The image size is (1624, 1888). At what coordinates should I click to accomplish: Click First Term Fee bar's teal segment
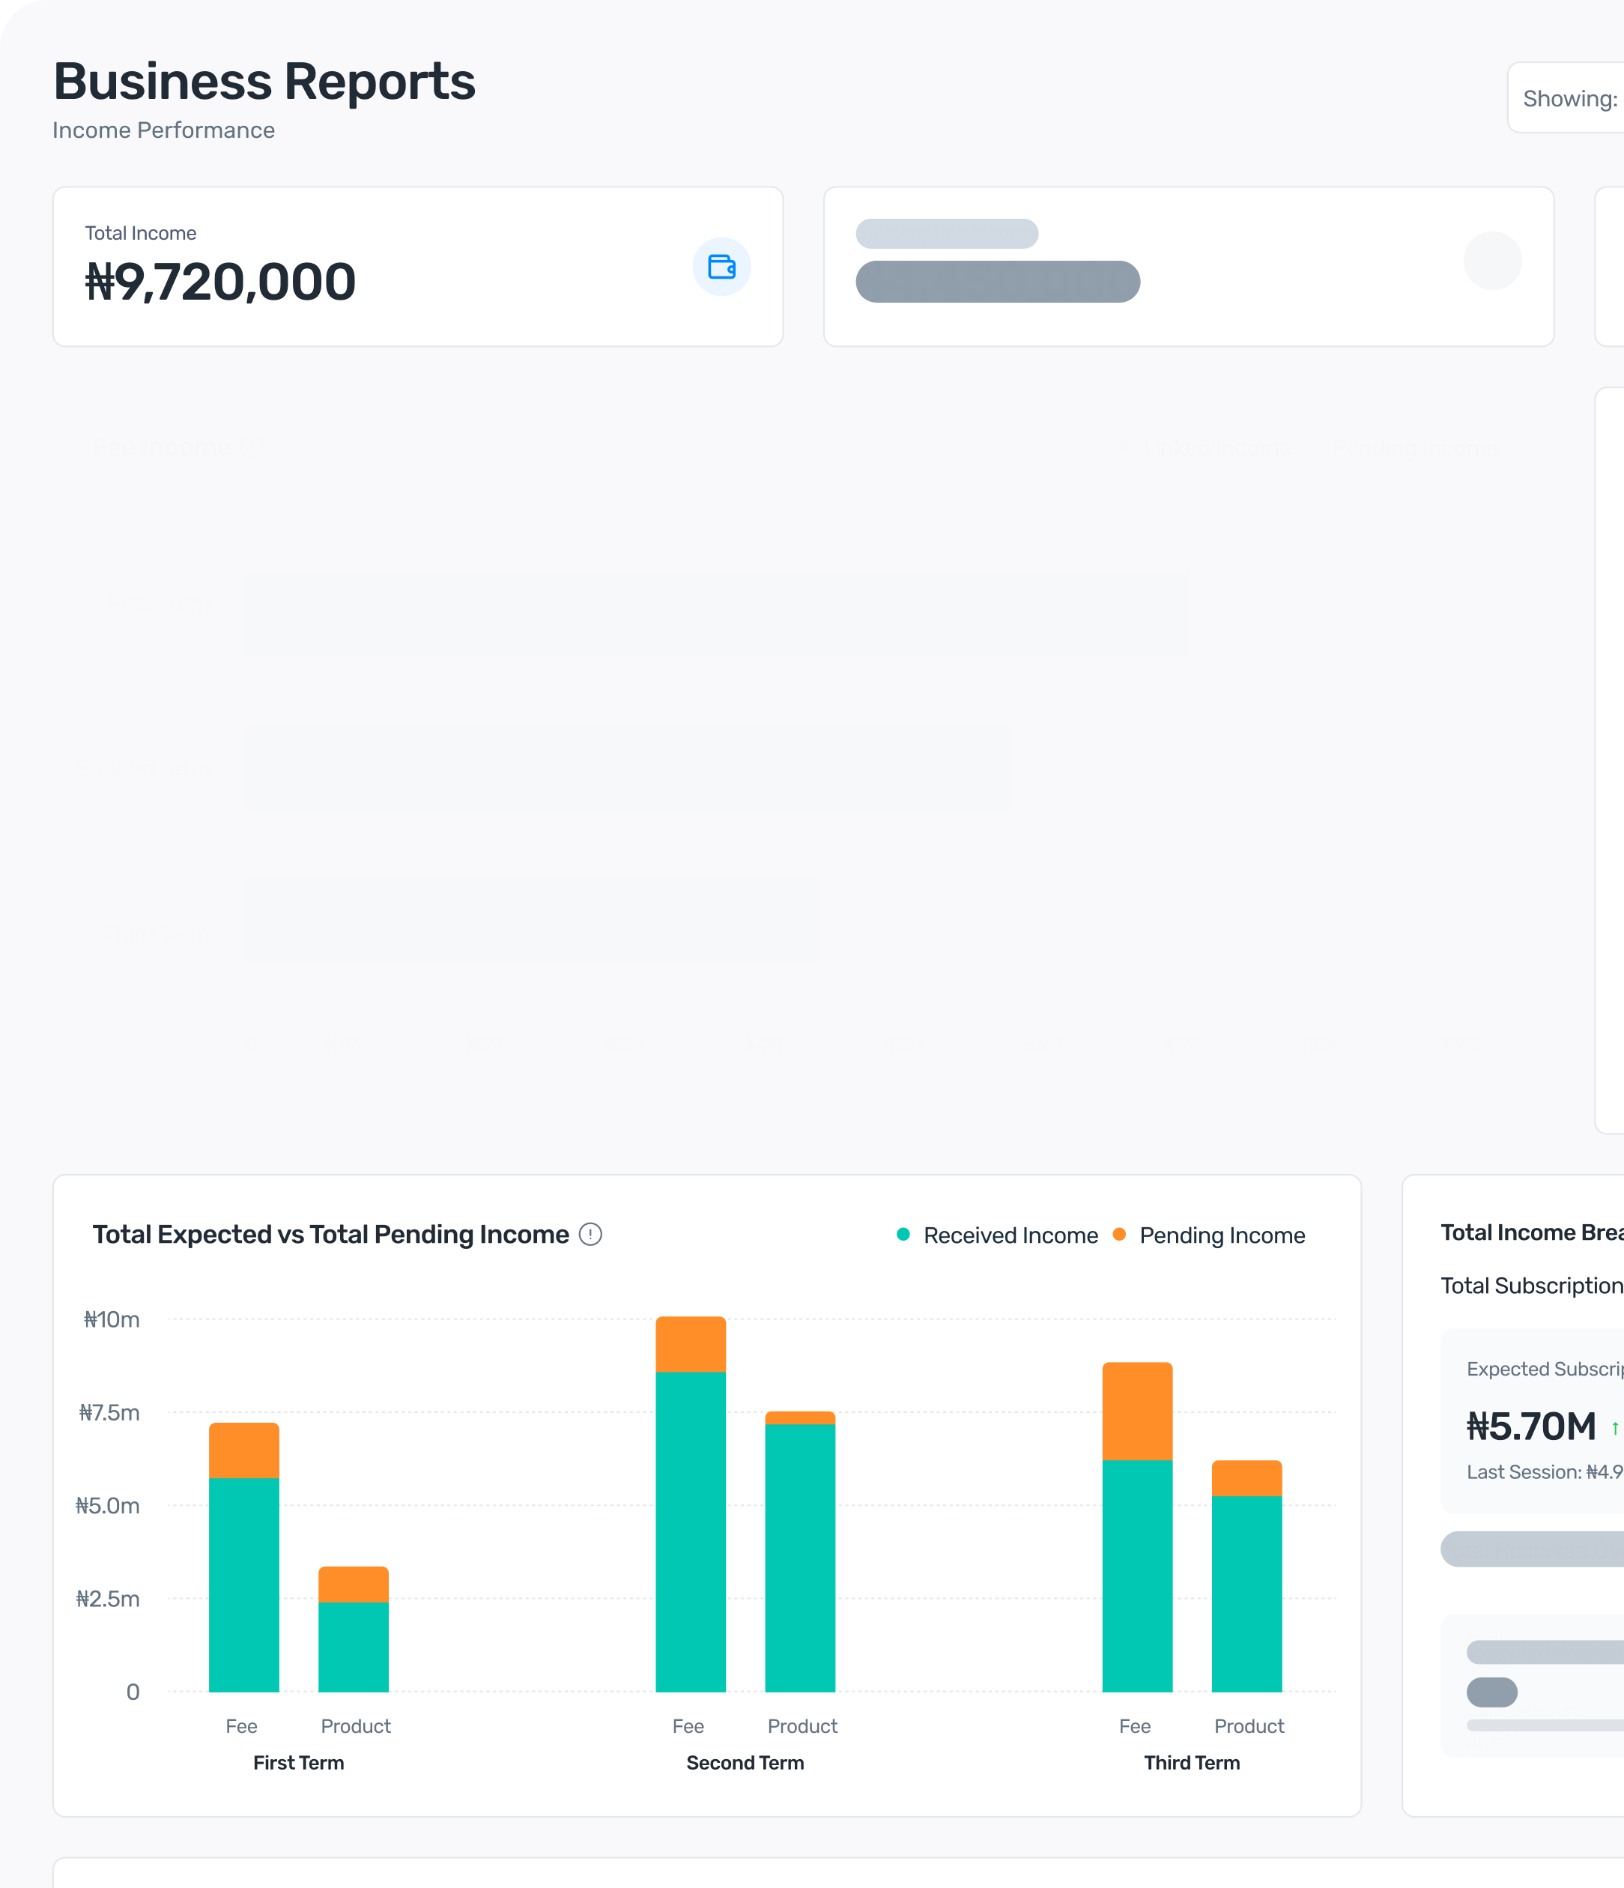[244, 1584]
